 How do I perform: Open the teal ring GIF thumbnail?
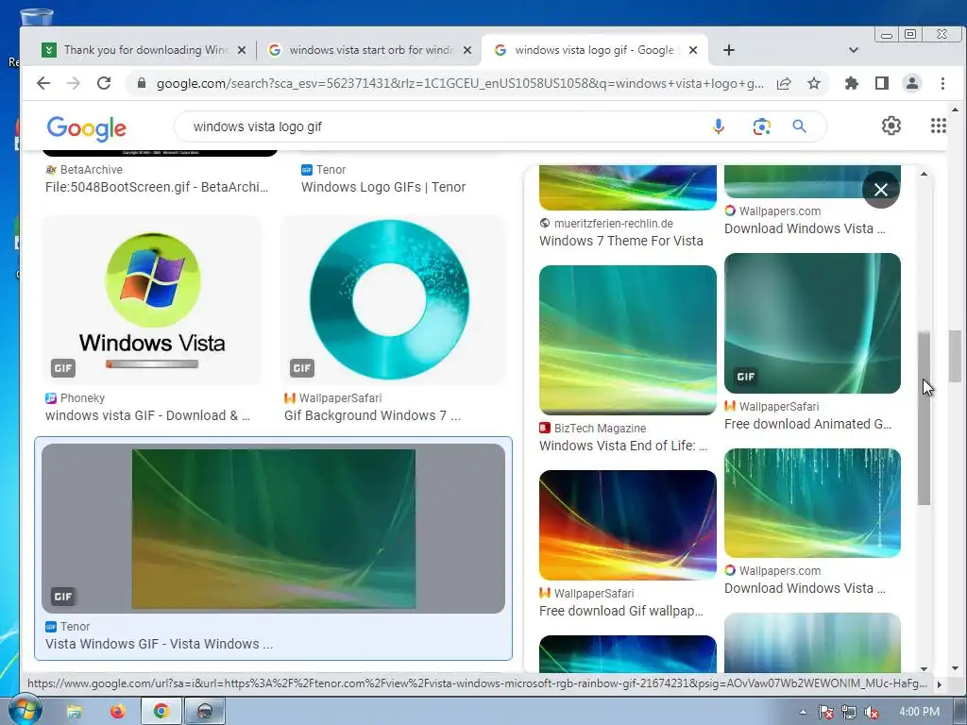pos(393,300)
